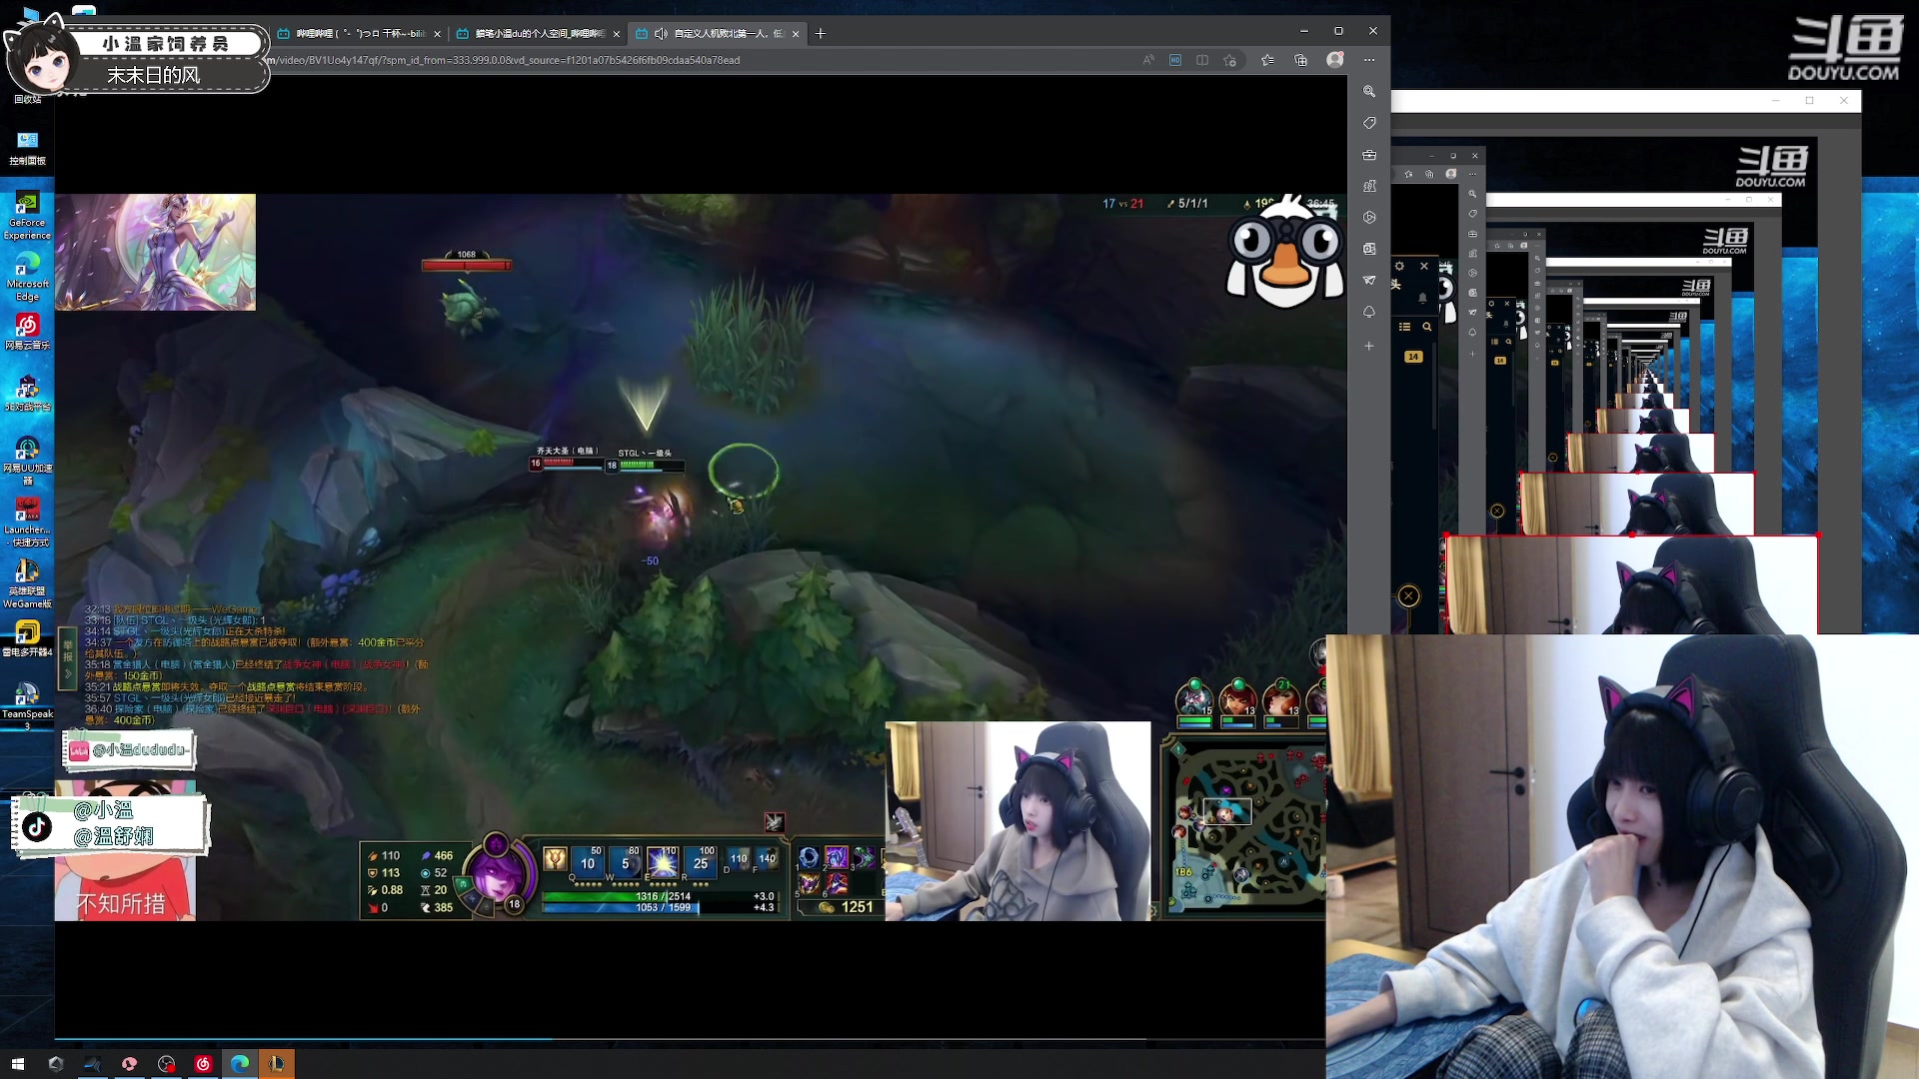Add this page to favorites
1919x1079 pixels.
point(1230,60)
